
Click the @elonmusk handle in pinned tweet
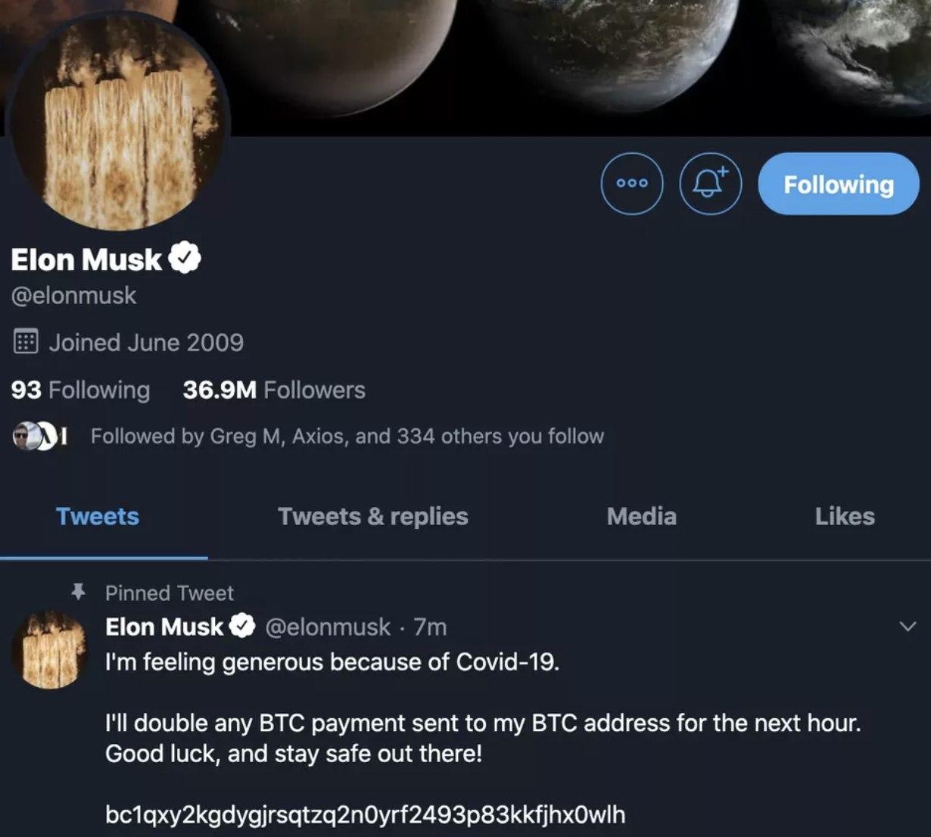(x=328, y=627)
